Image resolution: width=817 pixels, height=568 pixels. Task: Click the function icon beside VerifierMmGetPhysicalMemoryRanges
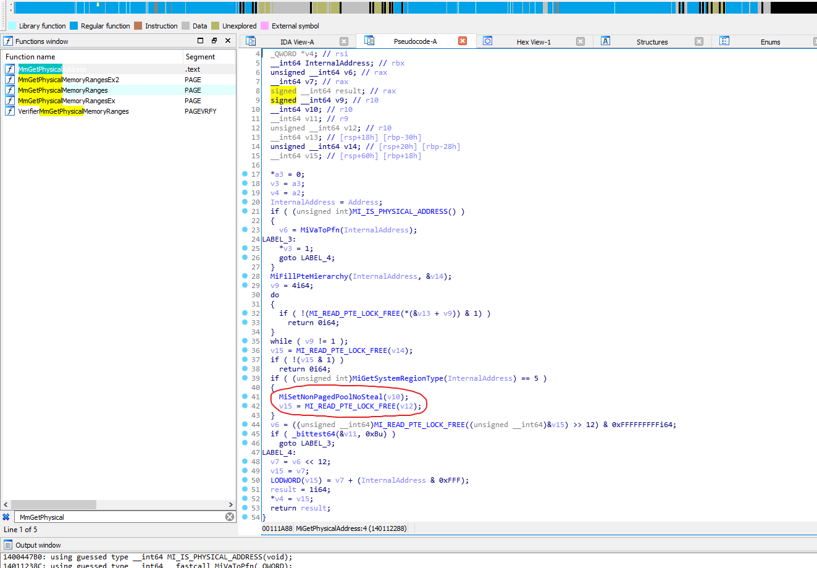[10, 111]
